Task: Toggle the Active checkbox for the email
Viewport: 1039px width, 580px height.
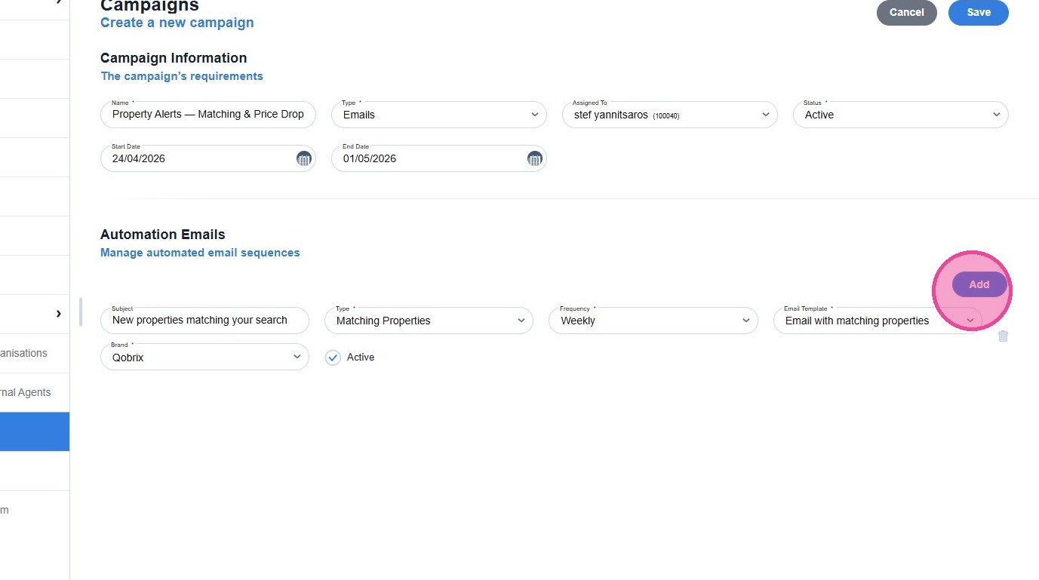Action: coord(333,358)
